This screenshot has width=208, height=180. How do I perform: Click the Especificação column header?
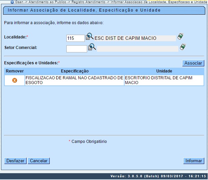click(x=75, y=71)
